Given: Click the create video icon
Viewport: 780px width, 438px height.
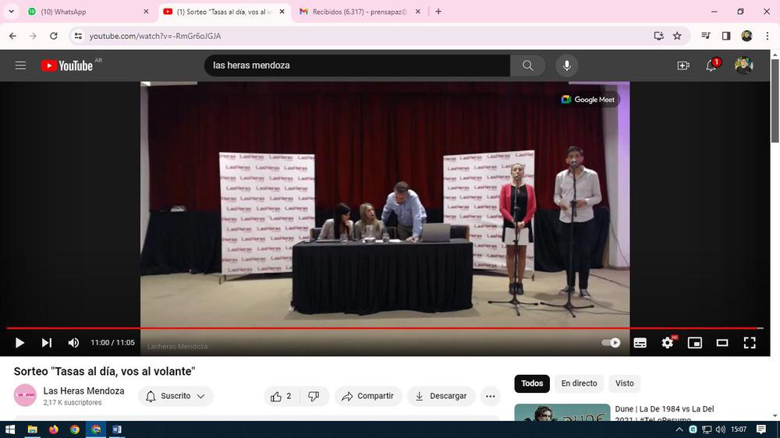Looking at the screenshot, I should tap(683, 65).
